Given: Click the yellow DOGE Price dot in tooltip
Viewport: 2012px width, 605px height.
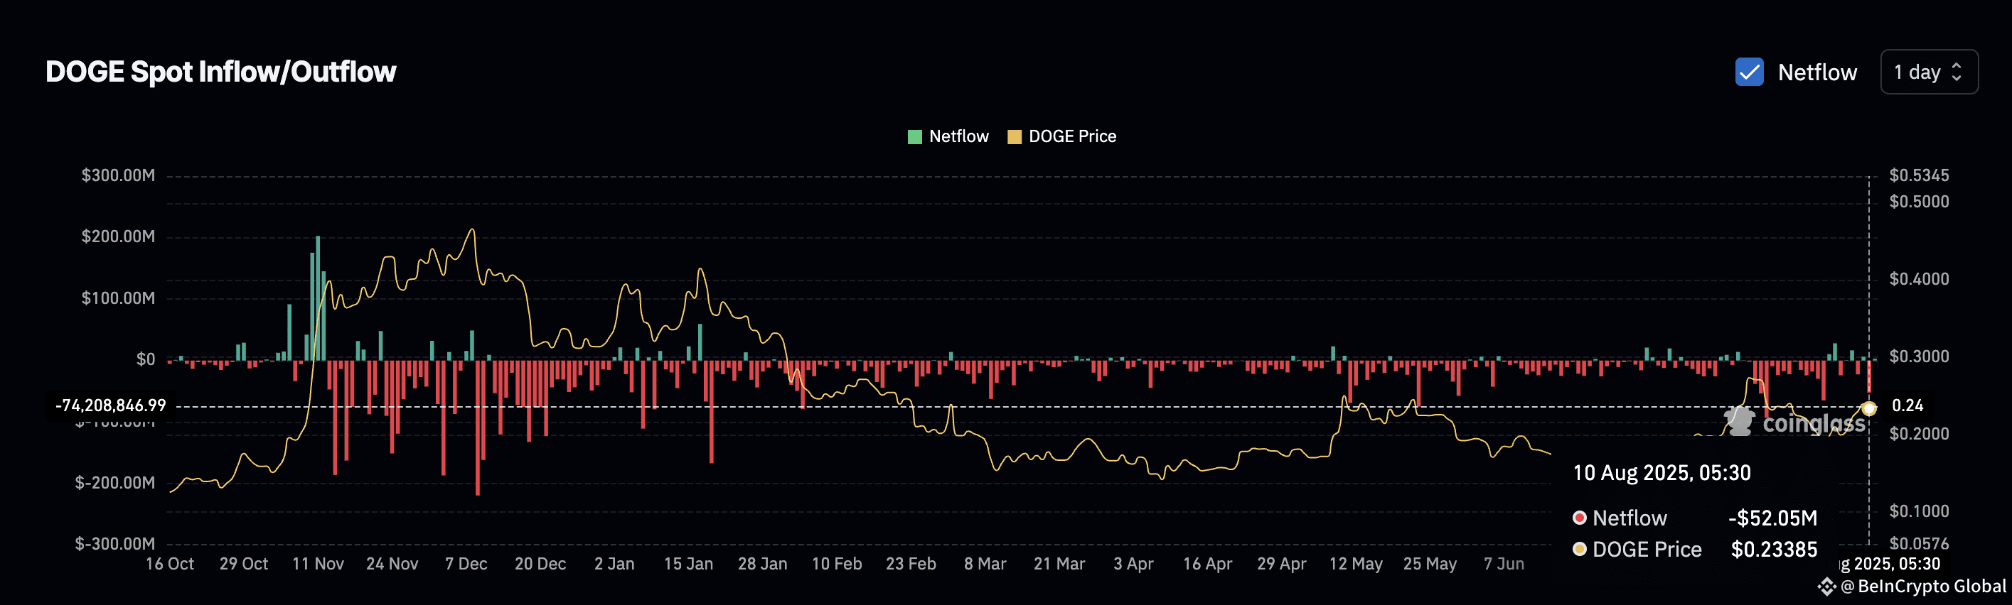Looking at the screenshot, I should [x=1579, y=549].
